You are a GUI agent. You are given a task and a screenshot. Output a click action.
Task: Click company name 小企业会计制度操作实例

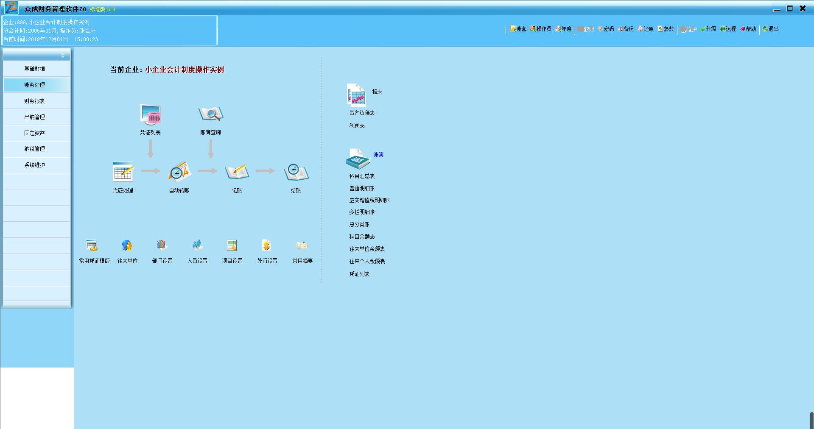point(185,70)
